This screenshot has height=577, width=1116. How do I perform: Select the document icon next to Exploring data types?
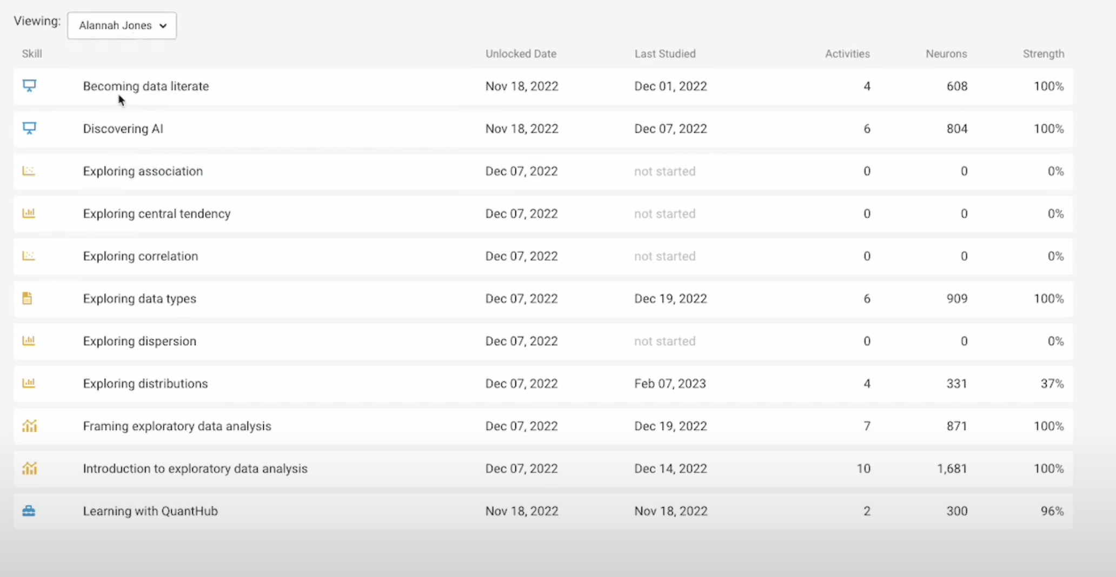pyautogui.click(x=29, y=298)
